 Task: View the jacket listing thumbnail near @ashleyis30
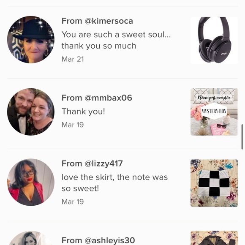214,238
